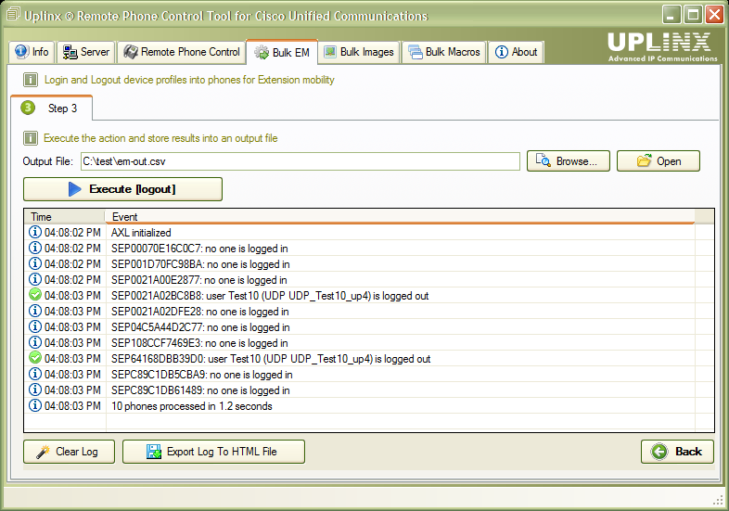Click the phone icon on Remote Phone Control
This screenshot has width=729, height=511.
pos(131,52)
